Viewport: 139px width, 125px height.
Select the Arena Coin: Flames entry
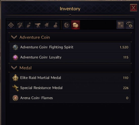70,98
